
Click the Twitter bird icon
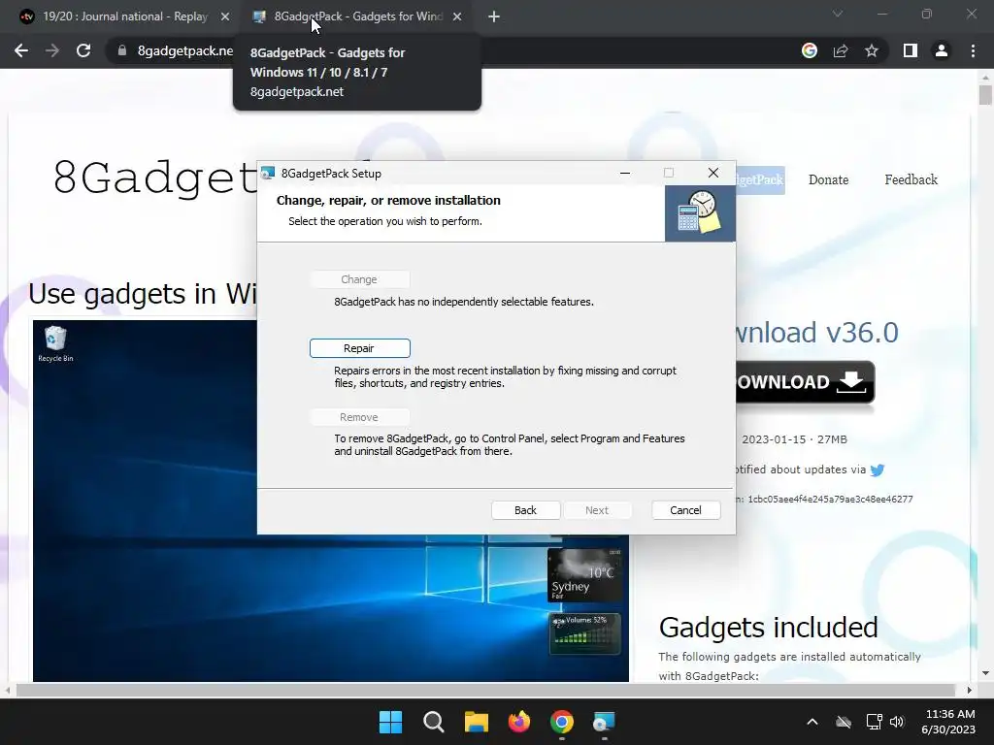[x=878, y=470]
